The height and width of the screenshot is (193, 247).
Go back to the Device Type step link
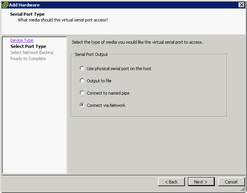tap(22, 40)
